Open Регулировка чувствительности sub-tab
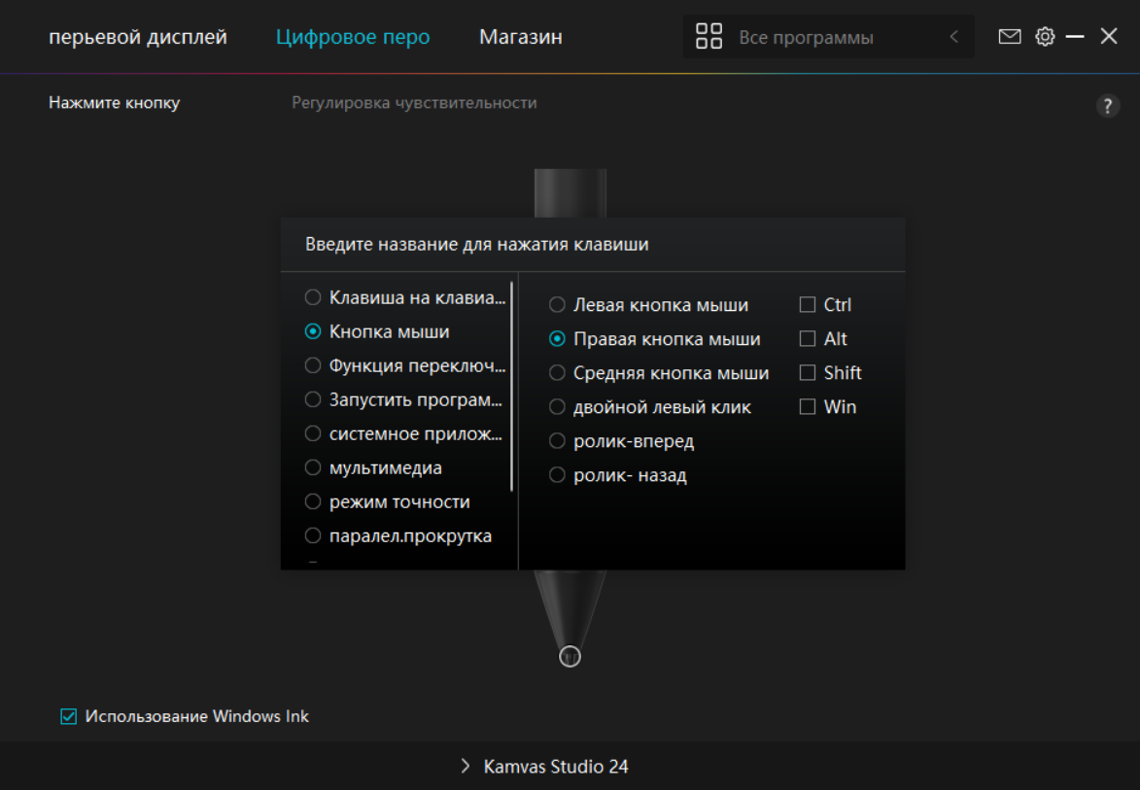Screen dimensions: 1140x790 pos(414,103)
